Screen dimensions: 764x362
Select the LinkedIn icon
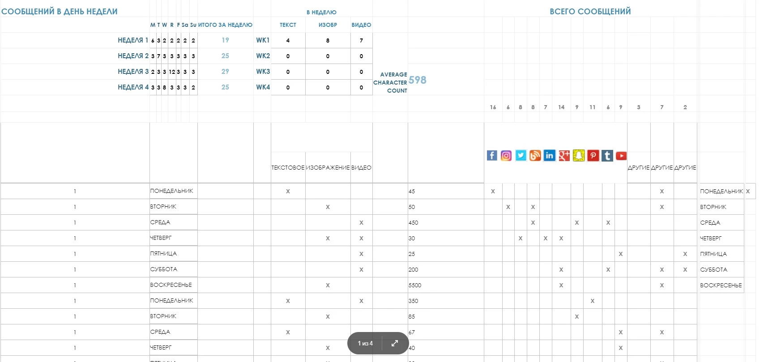(549, 155)
